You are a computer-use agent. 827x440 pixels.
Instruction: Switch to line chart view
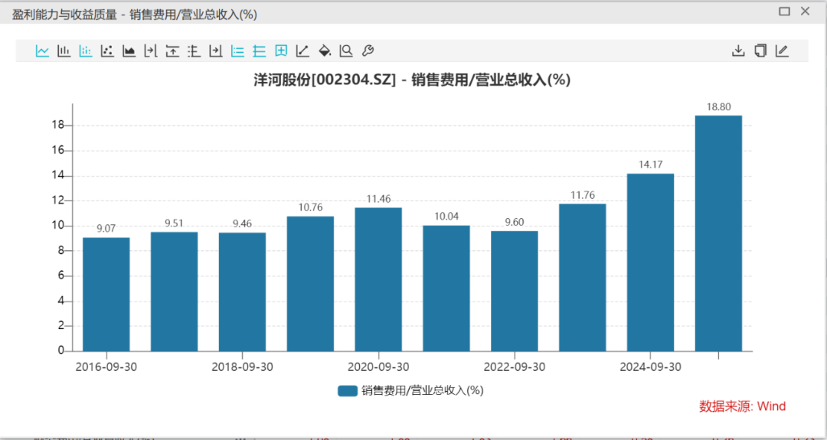click(x=42, y=51)
